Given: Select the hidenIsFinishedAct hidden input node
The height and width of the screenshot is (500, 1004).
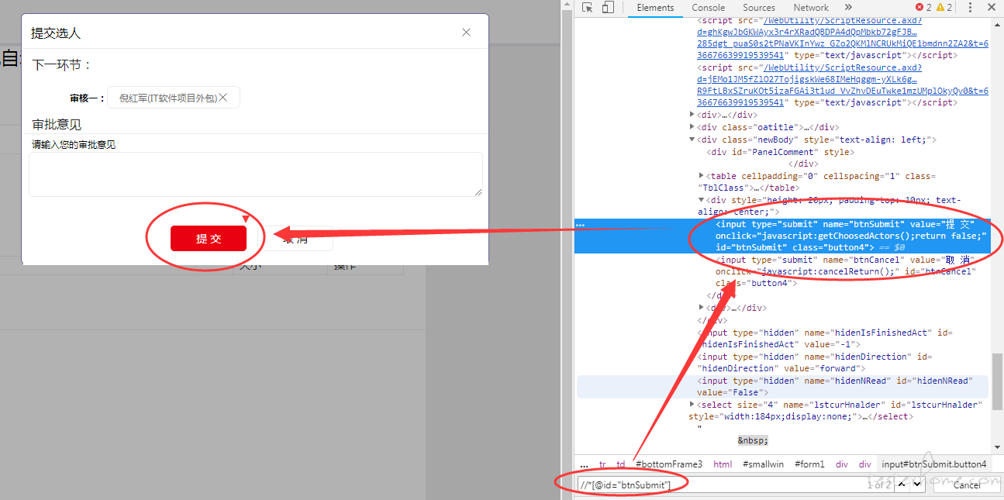Looking at the screenshot, I should (825, 338).
